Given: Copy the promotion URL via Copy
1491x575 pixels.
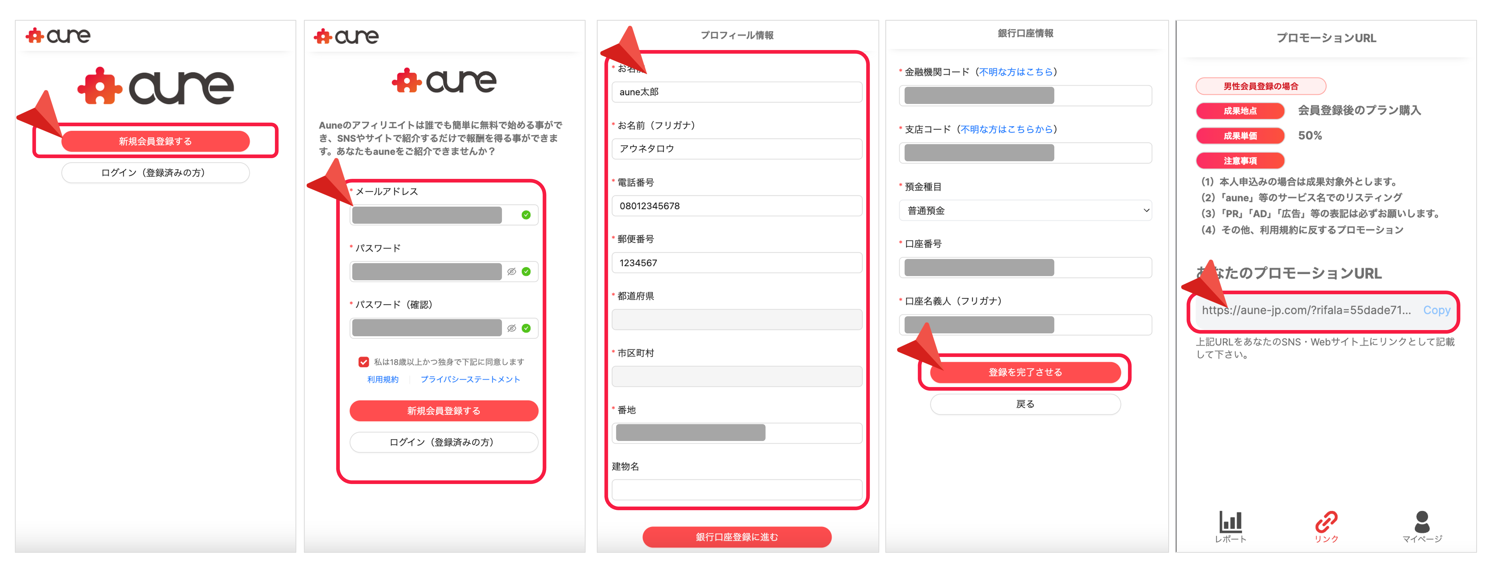Looking at the screenshot, I should pos(1437,310).
